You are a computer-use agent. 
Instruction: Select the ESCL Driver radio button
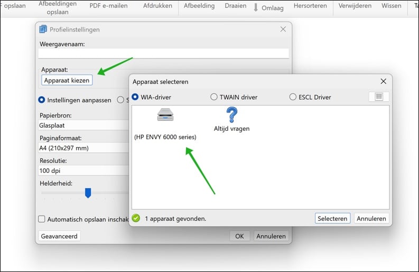293,97
